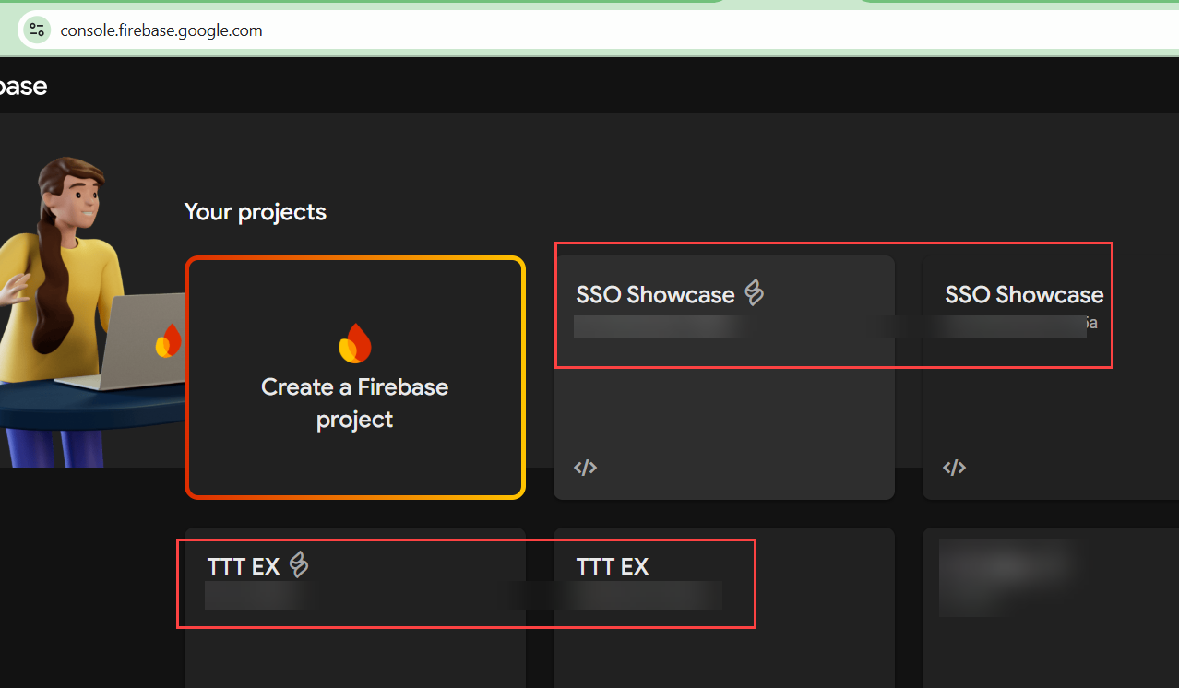Click the Firebase flame icon in Create card
This screenshot has width=1179, height=688.
[x=355, y=343]
